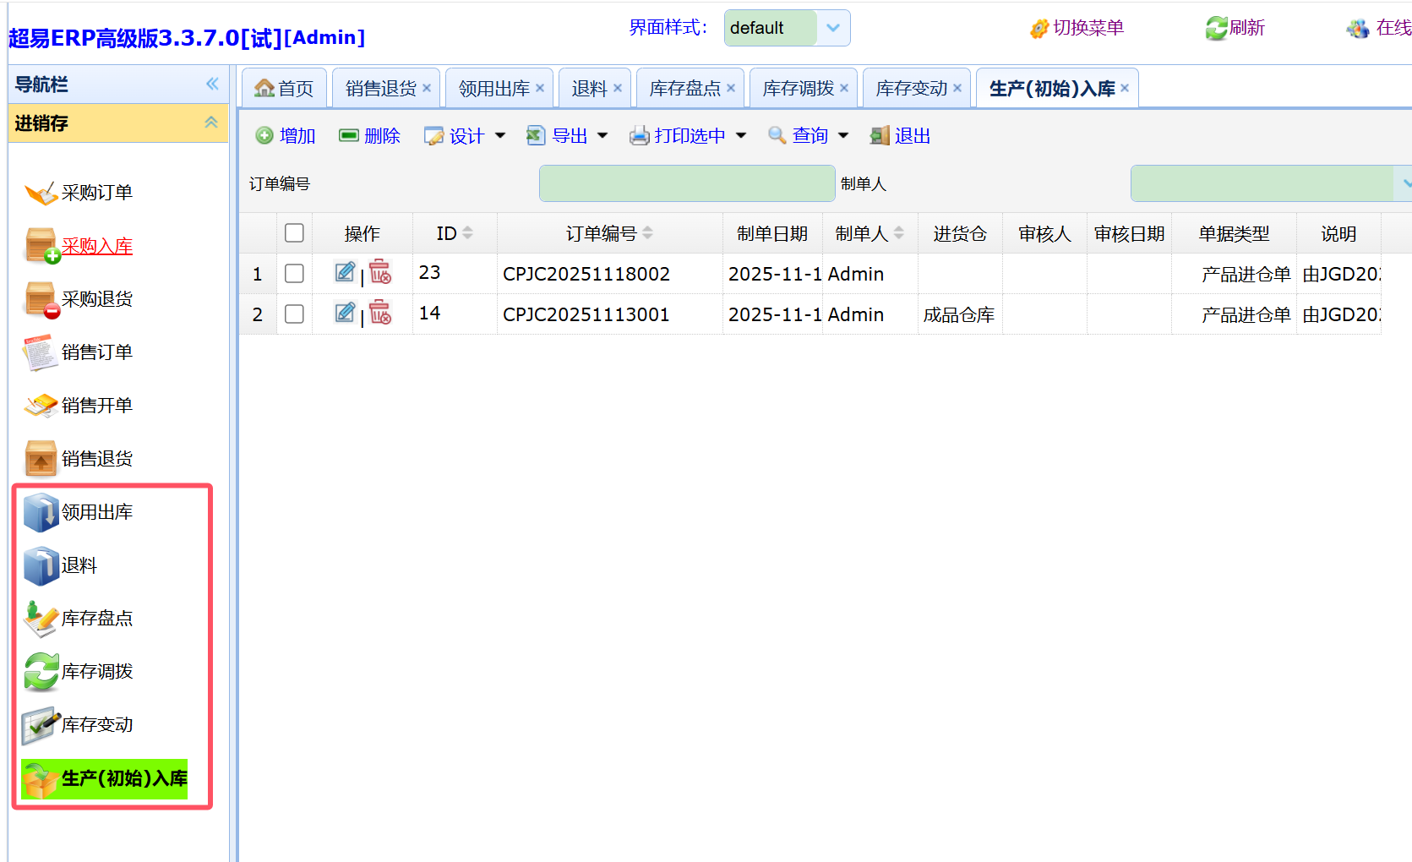1412x862 pixels.
Task: Check the checkbox for row 1
Action: pyautogui.click(x=294, y=274)
